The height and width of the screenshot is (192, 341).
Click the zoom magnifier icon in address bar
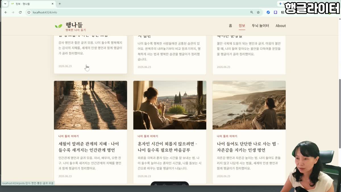pos(251,13)
